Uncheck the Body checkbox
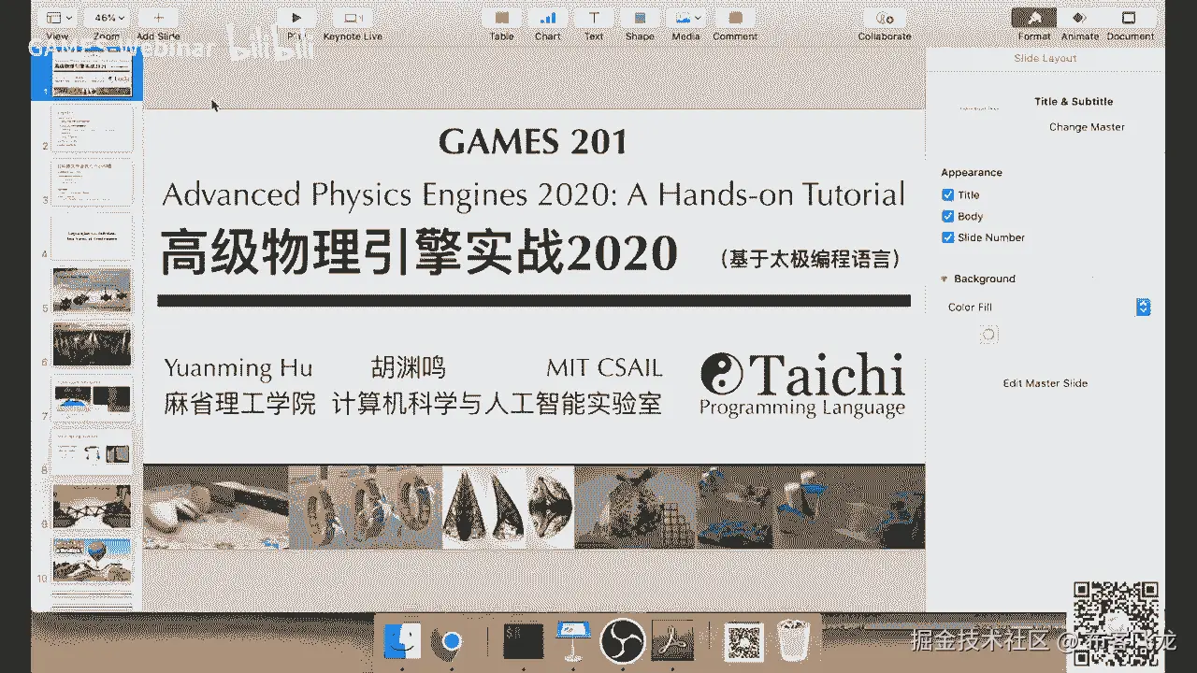This screenshot has height=673, width=1197. pos(948,217)
